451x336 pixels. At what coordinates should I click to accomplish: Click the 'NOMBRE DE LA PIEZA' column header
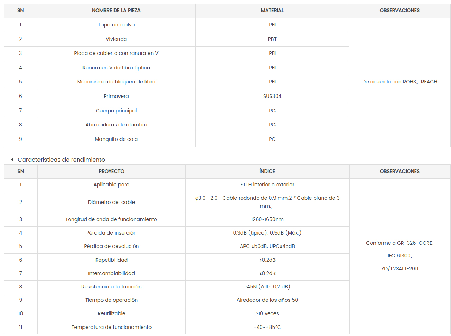[x=116, y=11]
